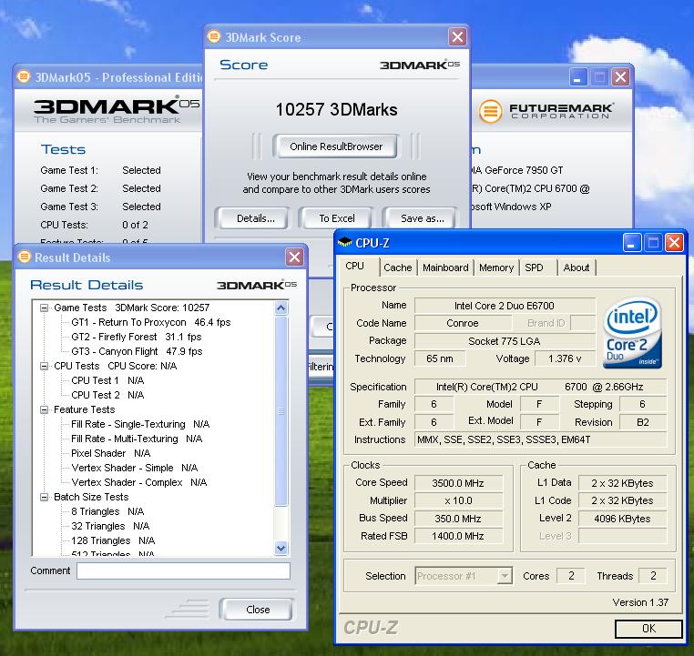Click the CPU-Z title bar chip icon
694x656 pixels.
tap(345, 242)
